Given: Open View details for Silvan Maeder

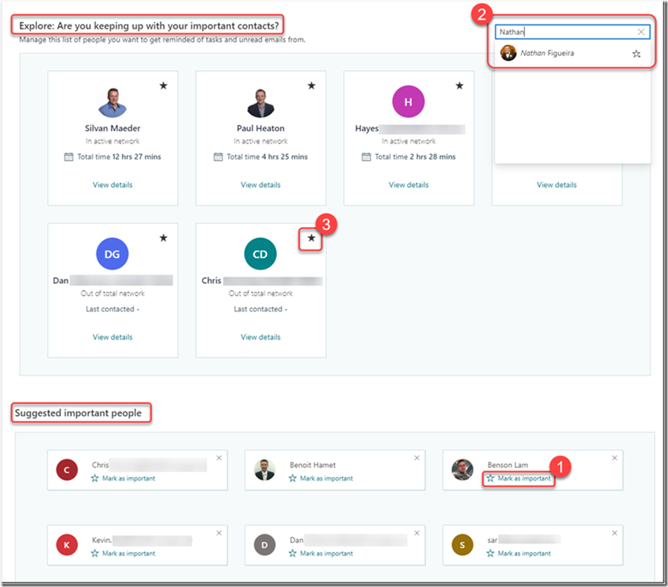Looking at the screenshot, I should [x=112, y=185].
